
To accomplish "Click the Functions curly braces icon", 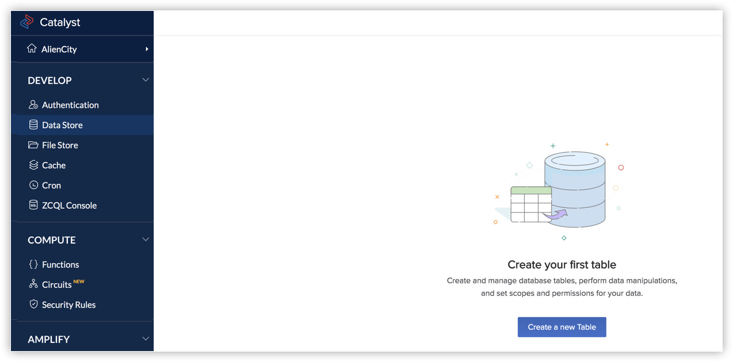I will pos(33,265).
